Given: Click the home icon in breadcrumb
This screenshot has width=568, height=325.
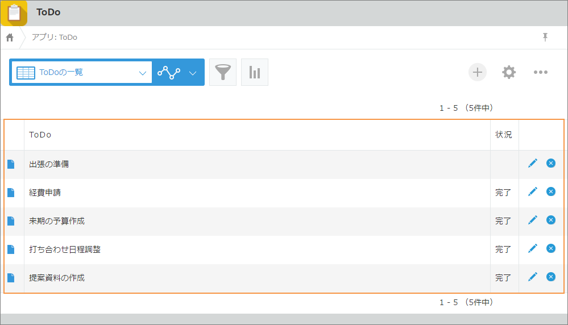Looking at the screenshot, I should coord(10,37).
